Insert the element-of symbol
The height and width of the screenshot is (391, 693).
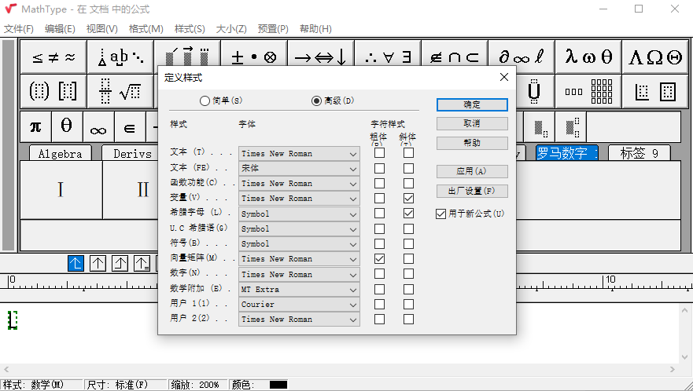(130, 126)
